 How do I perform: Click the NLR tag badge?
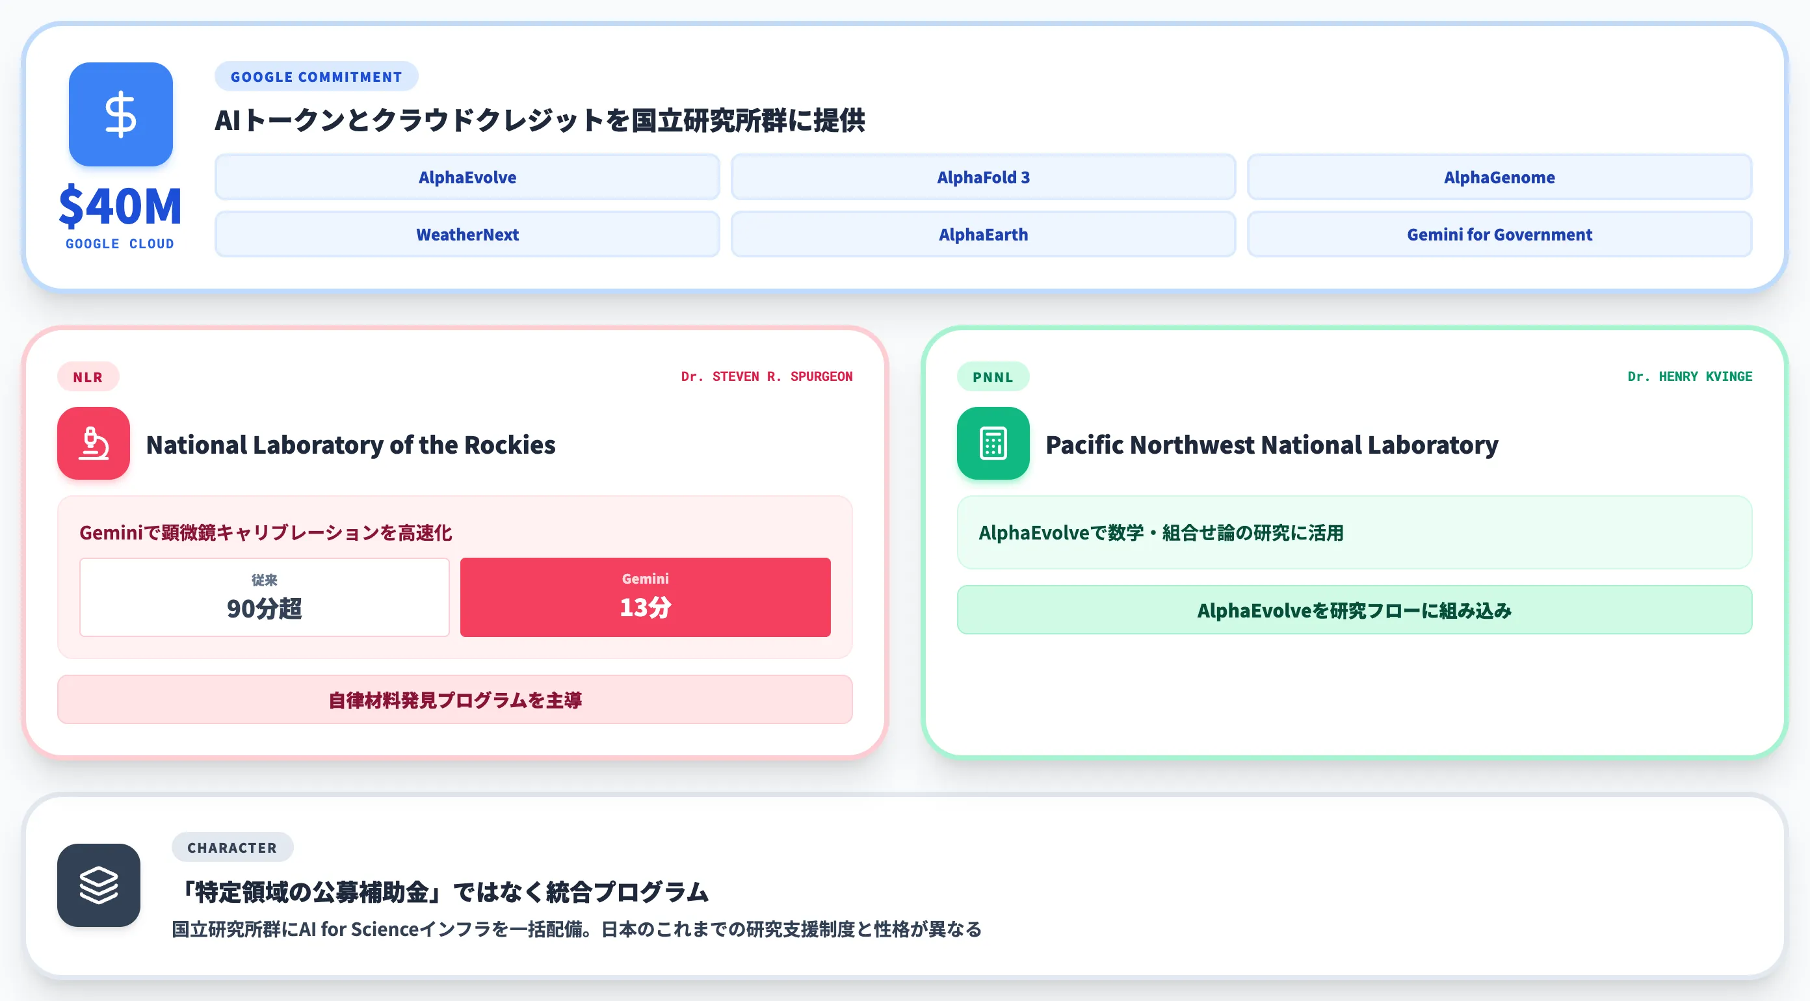pyautogui.click(x=88, y=376)
